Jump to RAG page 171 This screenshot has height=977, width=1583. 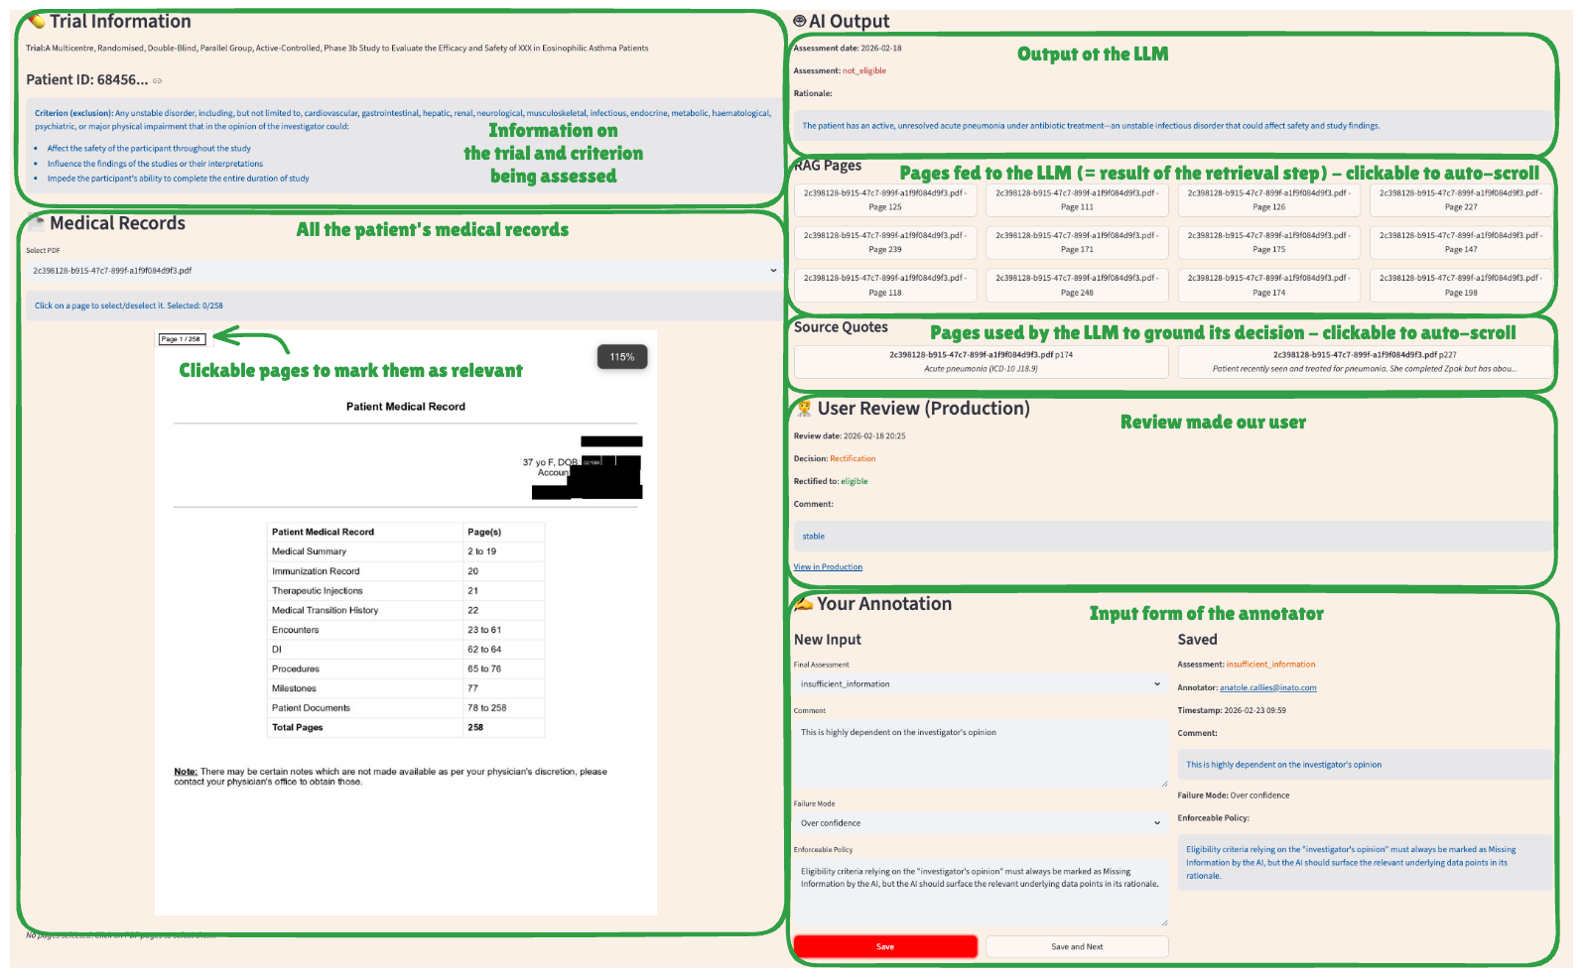coord(1077,242)
